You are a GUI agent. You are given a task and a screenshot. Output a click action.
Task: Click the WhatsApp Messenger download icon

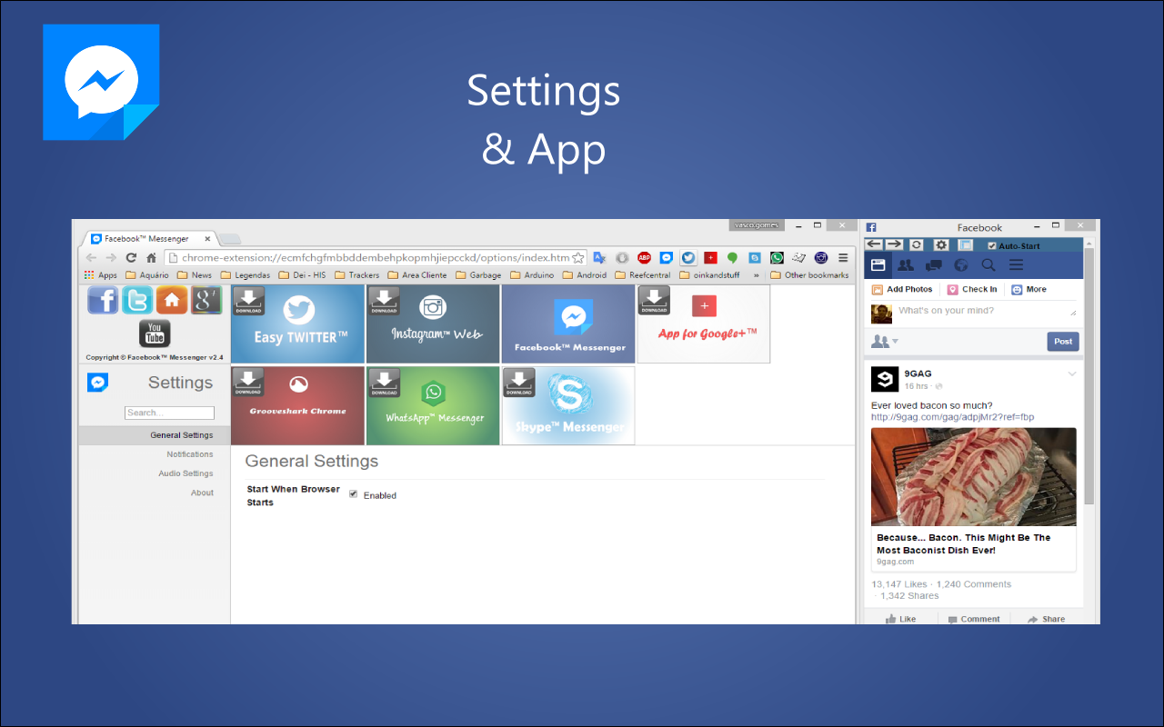384,383
